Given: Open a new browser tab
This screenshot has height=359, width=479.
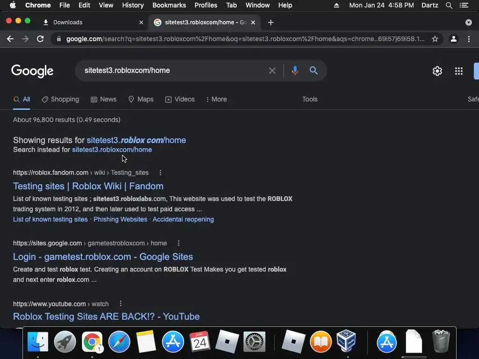Looking at the screenshot, I should (x=271, y=22).
